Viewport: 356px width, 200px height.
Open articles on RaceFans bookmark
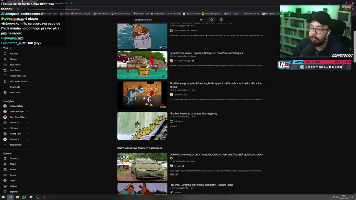[x=192, y=14]
